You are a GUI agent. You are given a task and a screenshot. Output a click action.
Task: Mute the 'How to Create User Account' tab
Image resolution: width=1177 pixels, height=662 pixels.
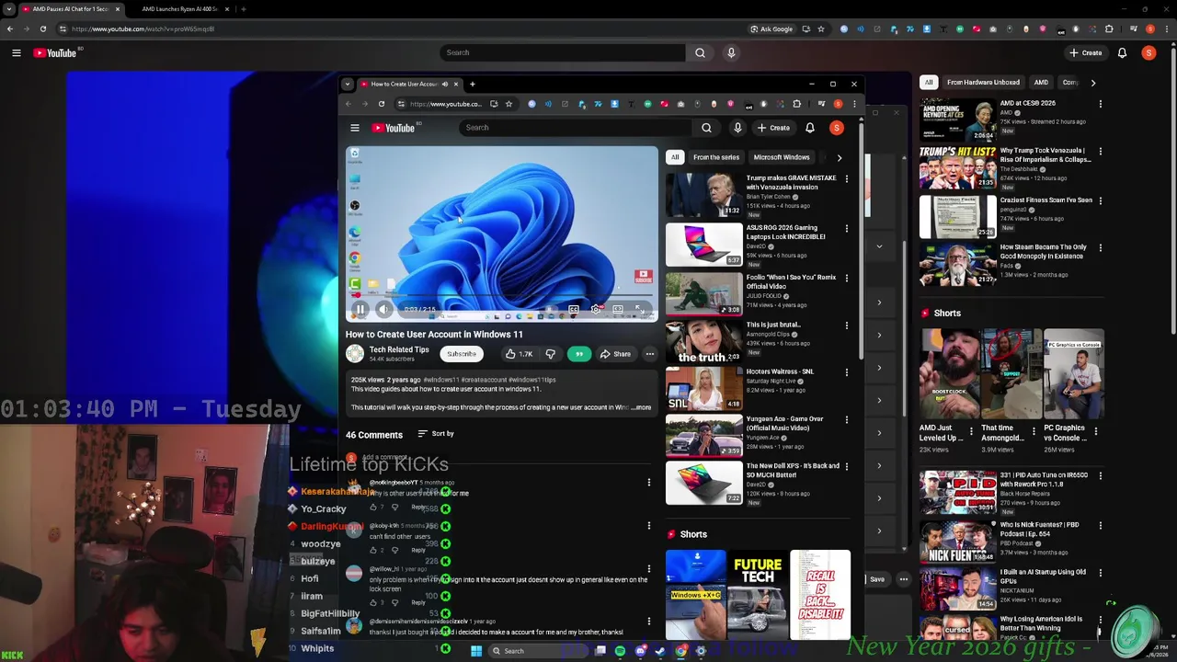pos(444,84)
